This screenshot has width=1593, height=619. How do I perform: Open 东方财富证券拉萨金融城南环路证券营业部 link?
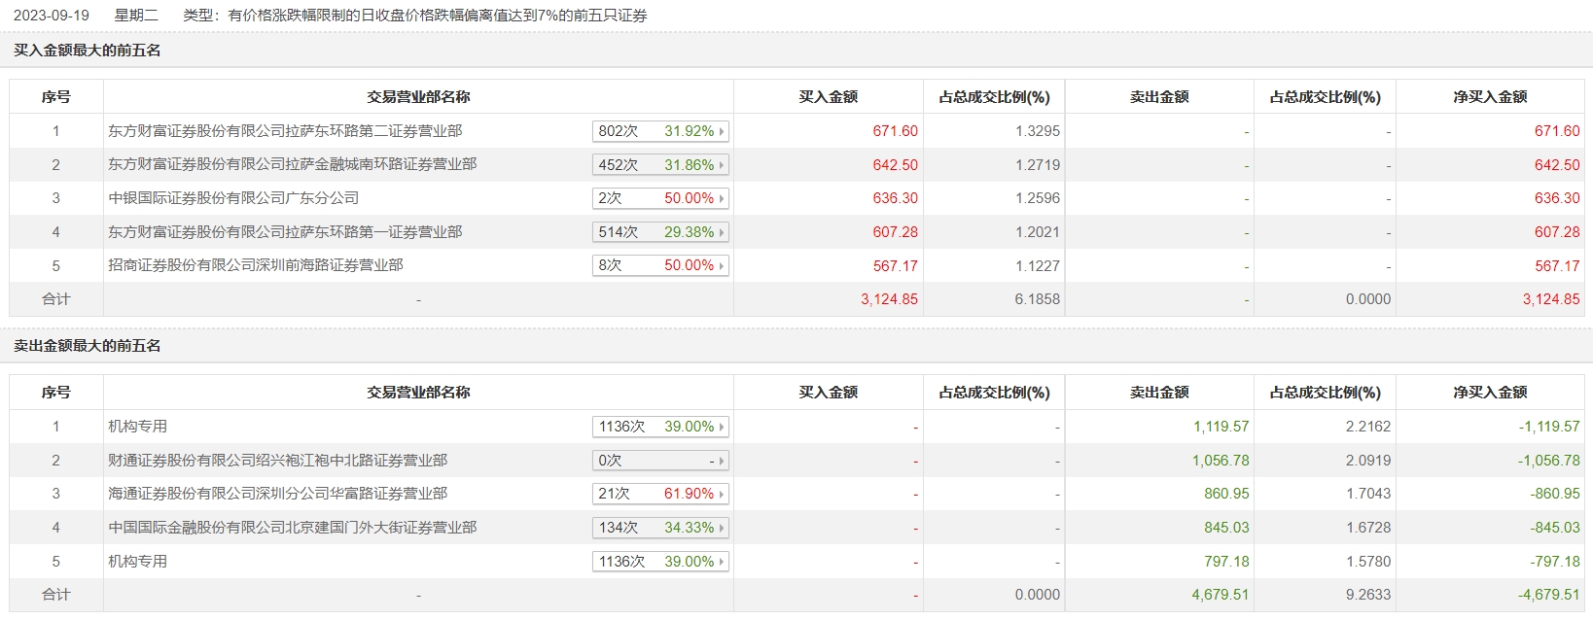[293, 164]
